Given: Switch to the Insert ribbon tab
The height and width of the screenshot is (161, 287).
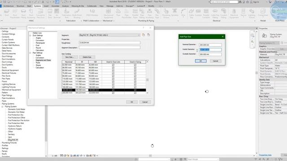Looking at the screenshot, I should pyautogui.click(x=46, y=6).
